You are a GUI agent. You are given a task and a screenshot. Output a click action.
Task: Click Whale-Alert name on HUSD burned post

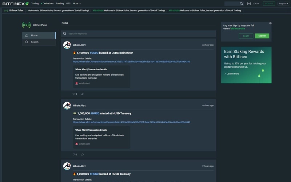pyautogui.click(x=79, y=166)
